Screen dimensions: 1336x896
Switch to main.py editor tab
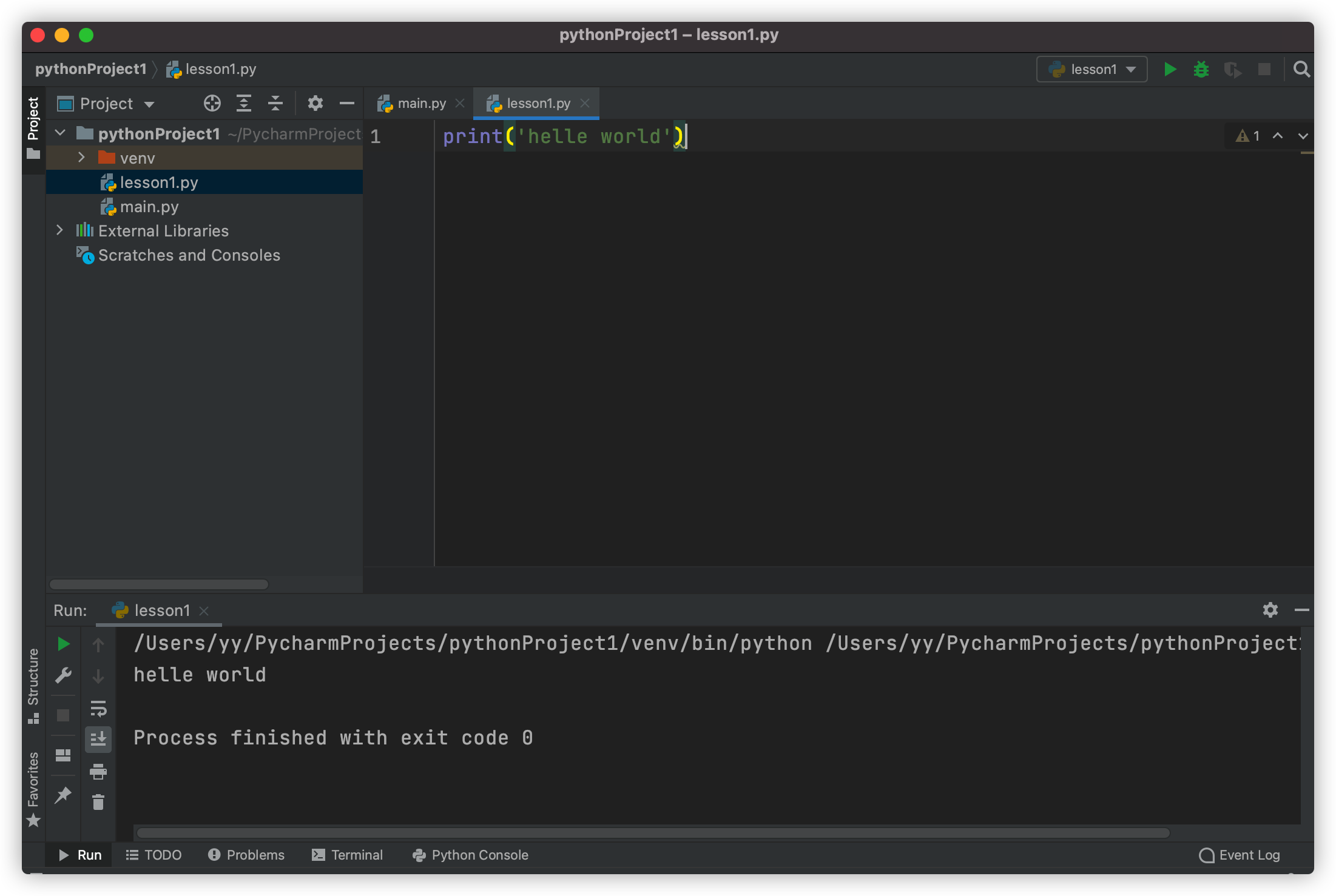point(421,104)
